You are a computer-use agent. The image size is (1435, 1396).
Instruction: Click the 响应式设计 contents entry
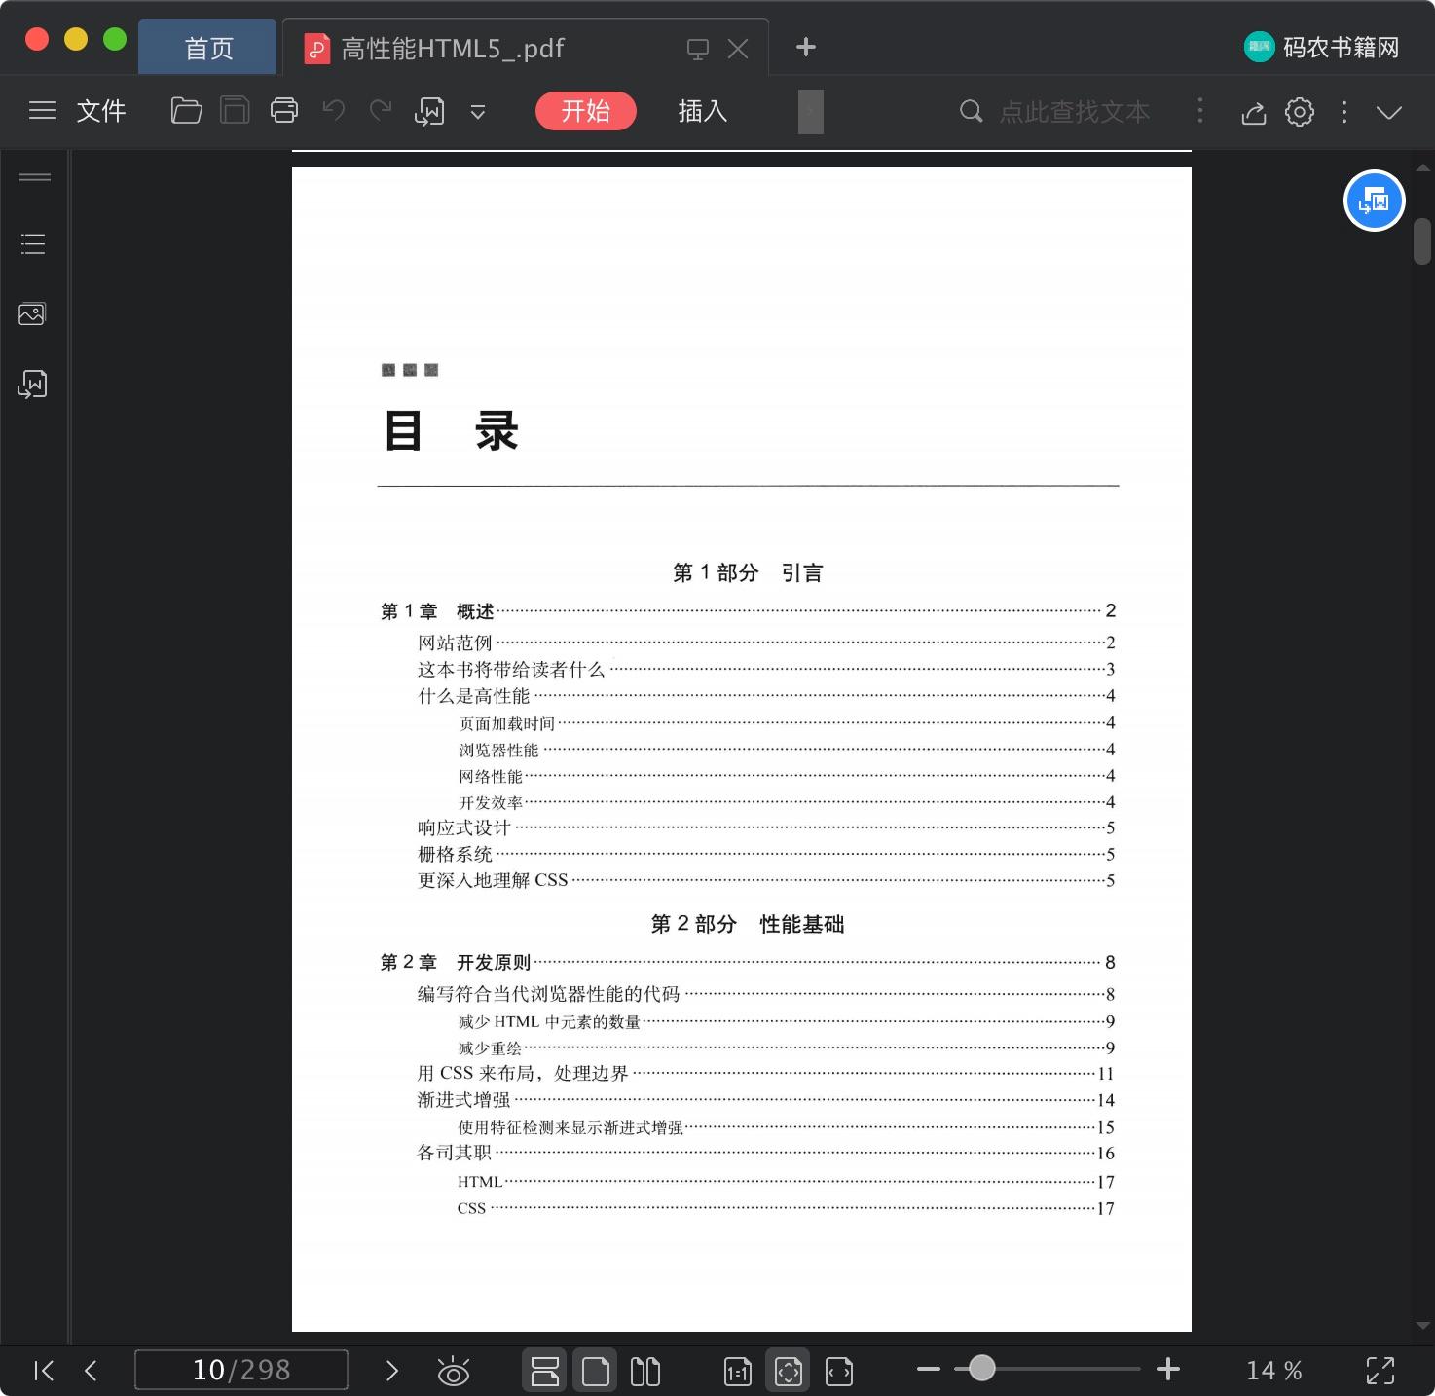coord(766,827)
